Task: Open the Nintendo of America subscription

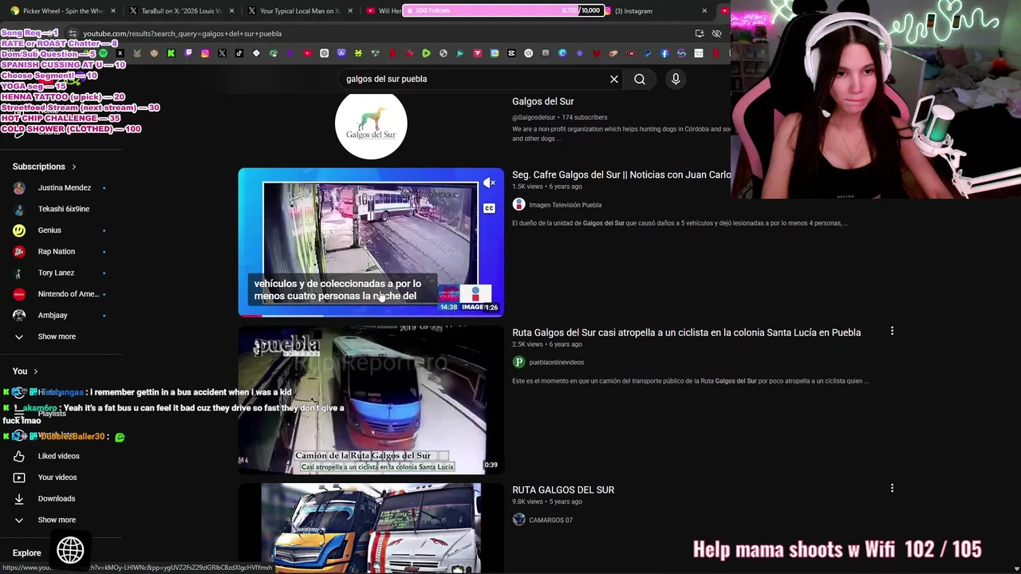Action: (x=69, y=294)
